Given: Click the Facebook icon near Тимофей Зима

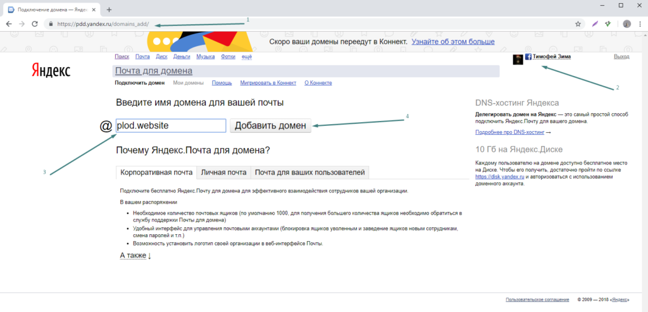Looking at the screenshot, I should tap(528, 57).
